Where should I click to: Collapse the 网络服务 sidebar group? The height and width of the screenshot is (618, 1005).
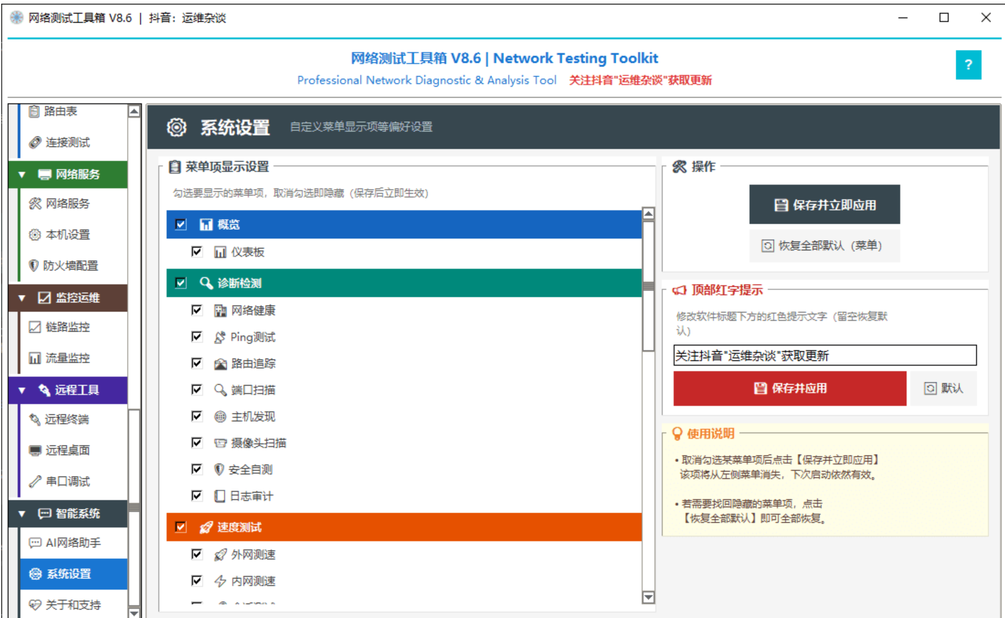coord(22,175)
